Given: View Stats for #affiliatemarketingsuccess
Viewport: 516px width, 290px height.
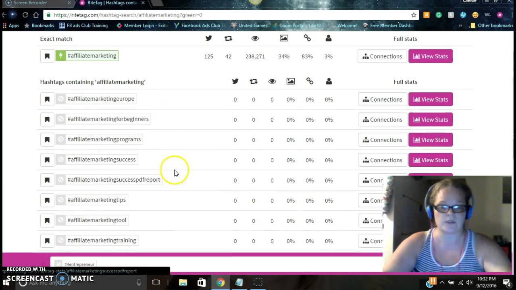Looking at the screenshot, I should 431,160.
